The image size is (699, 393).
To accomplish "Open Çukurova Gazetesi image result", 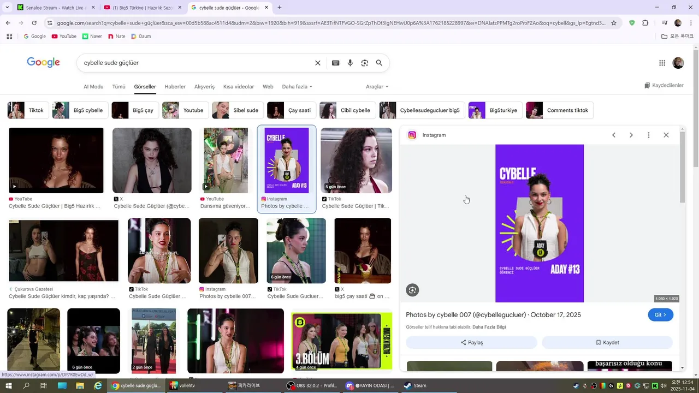I will click(63, 251).
